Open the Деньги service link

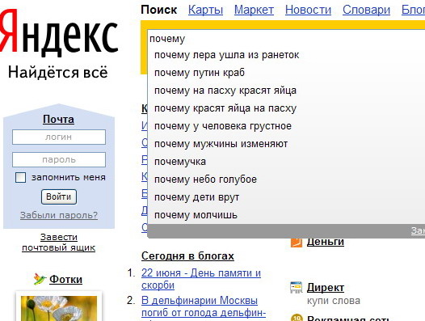326,241
